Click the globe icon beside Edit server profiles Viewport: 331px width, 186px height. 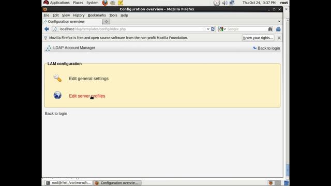coord(57,95)
